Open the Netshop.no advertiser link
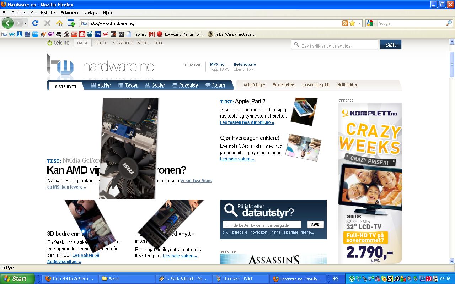Screen dimensions: 455x284 pos(245,64)
